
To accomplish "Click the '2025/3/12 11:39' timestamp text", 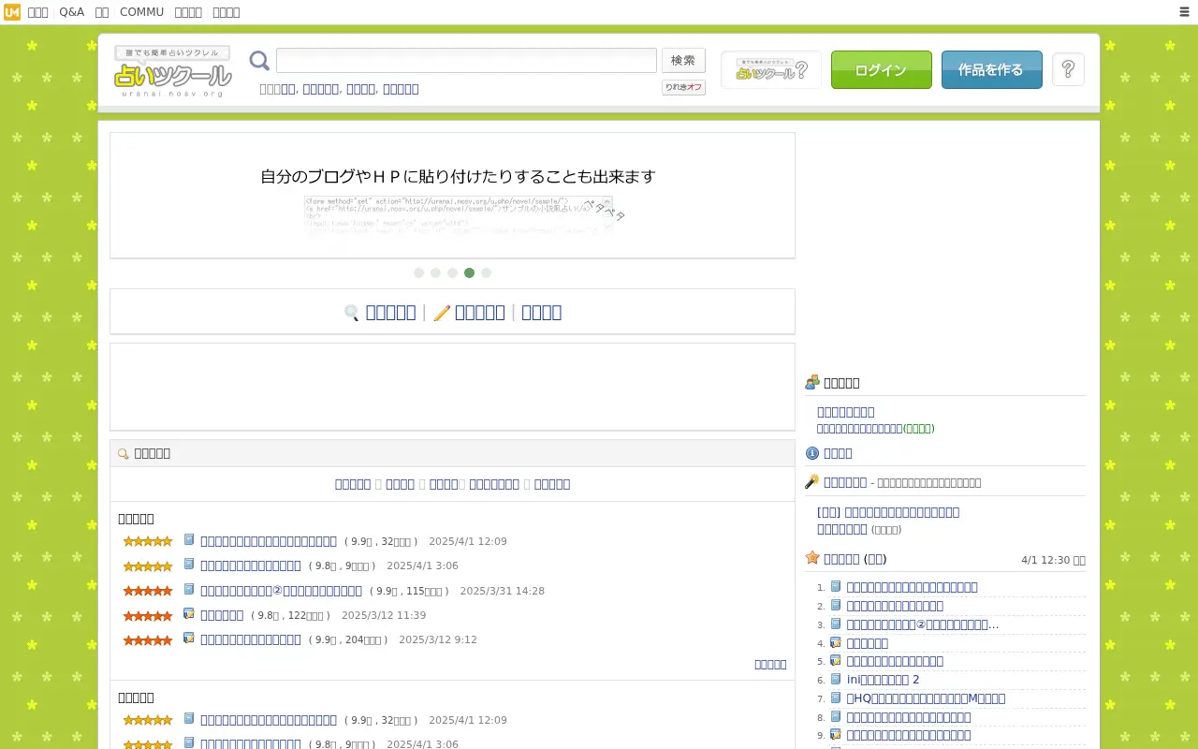I will (384, 615).
